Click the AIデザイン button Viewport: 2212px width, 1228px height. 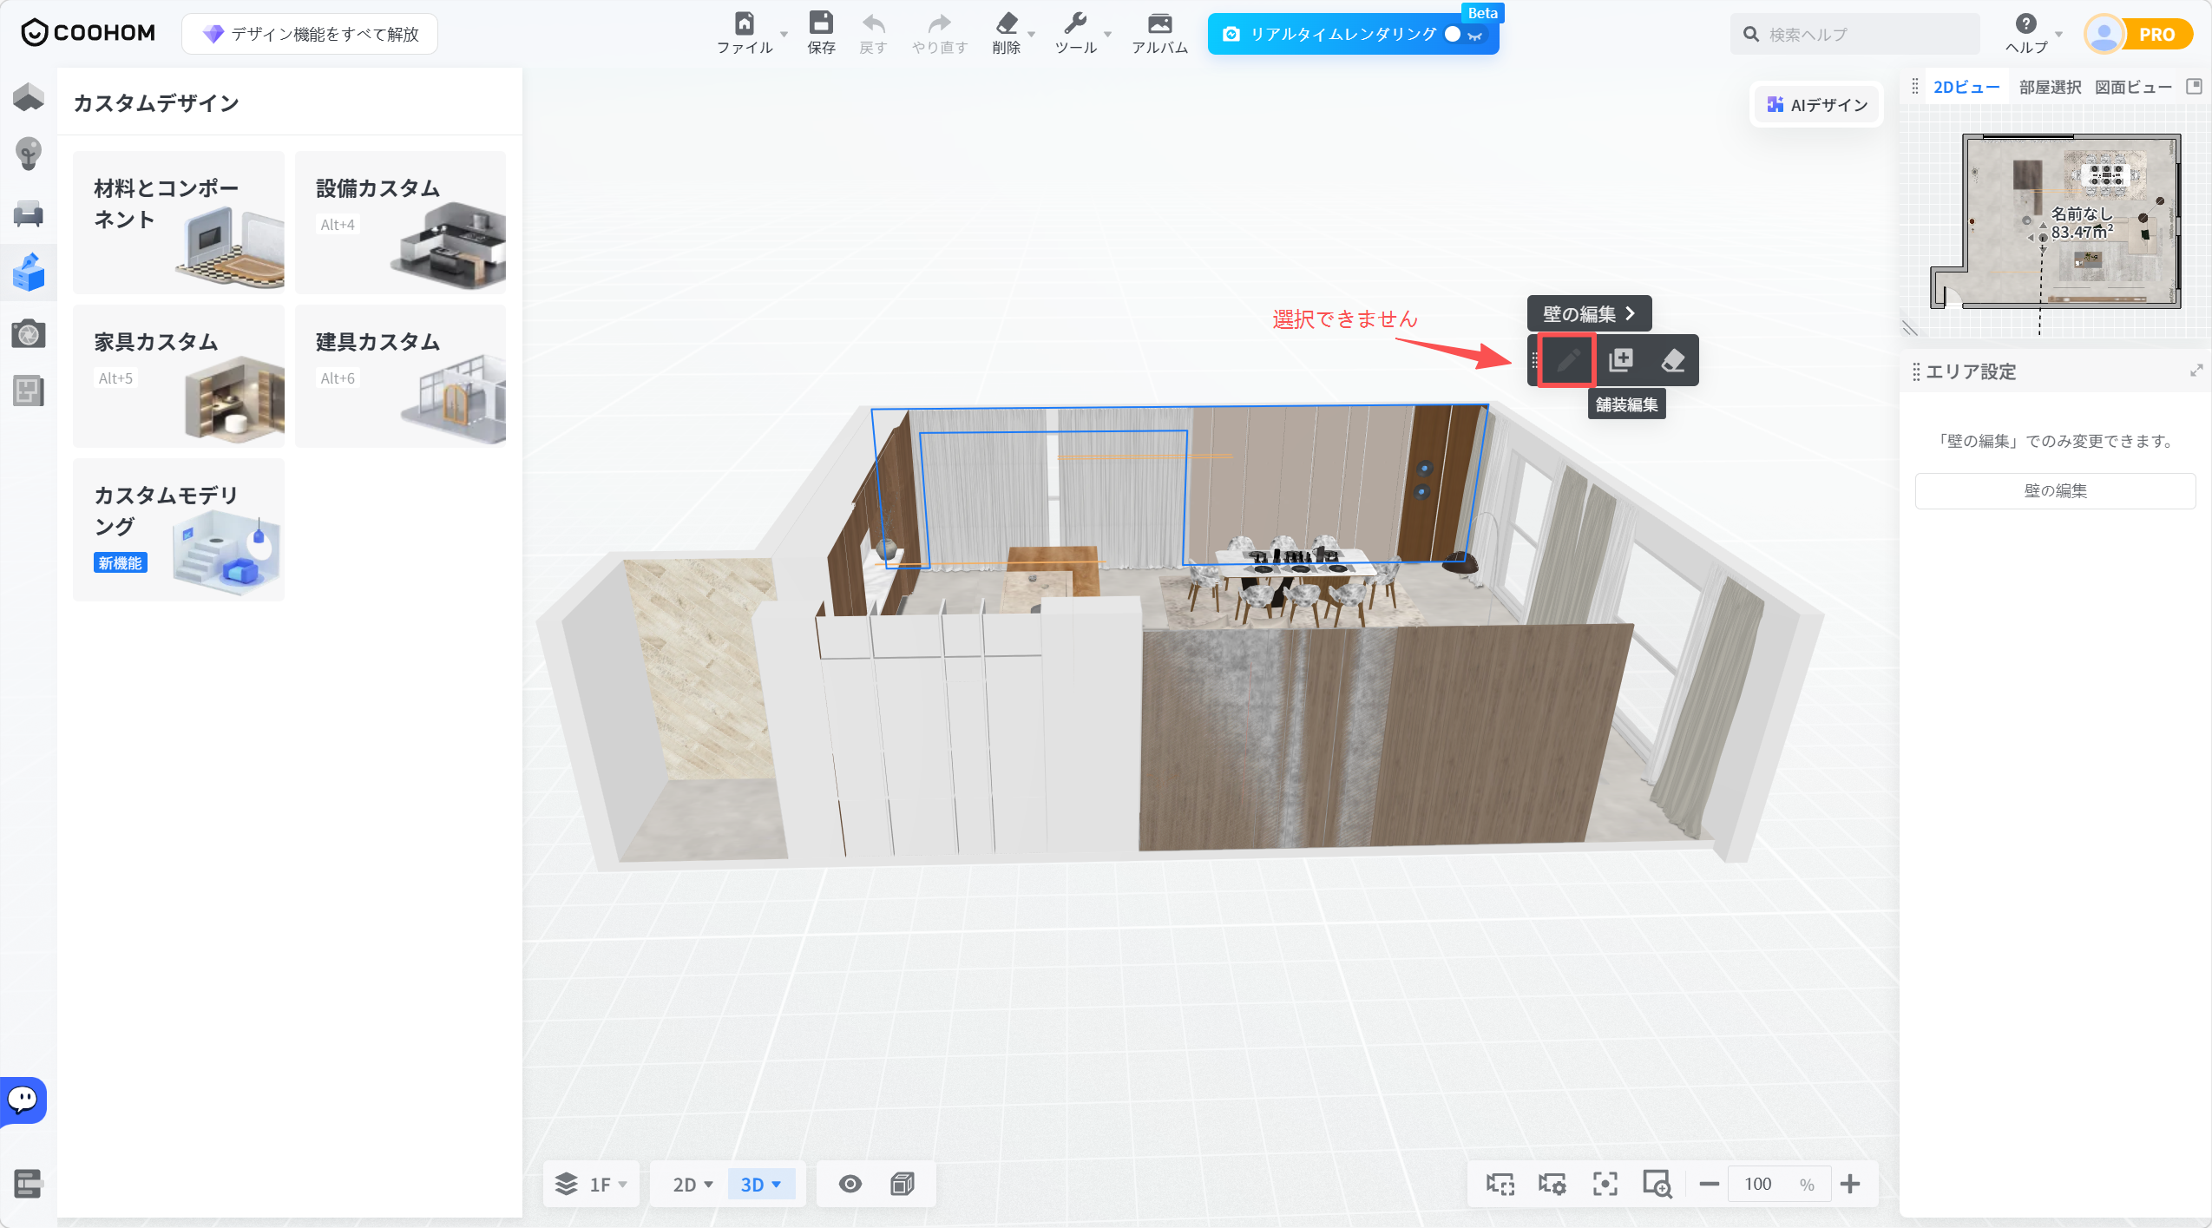(1816, 104)
